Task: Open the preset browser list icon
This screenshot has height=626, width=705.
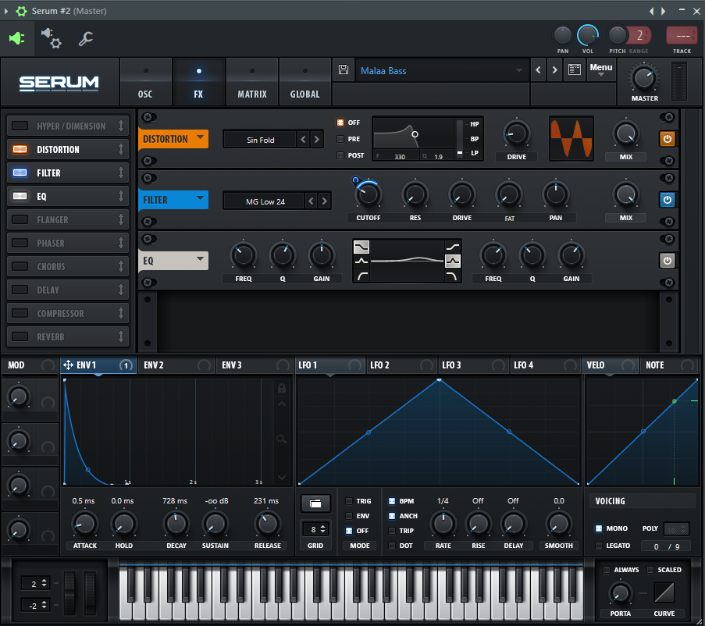Action: [574, 69]
